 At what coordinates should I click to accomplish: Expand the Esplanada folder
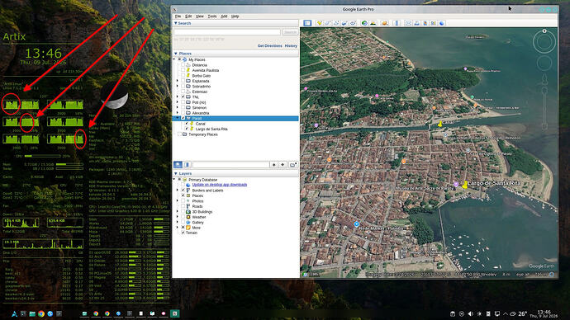(178, 82)
